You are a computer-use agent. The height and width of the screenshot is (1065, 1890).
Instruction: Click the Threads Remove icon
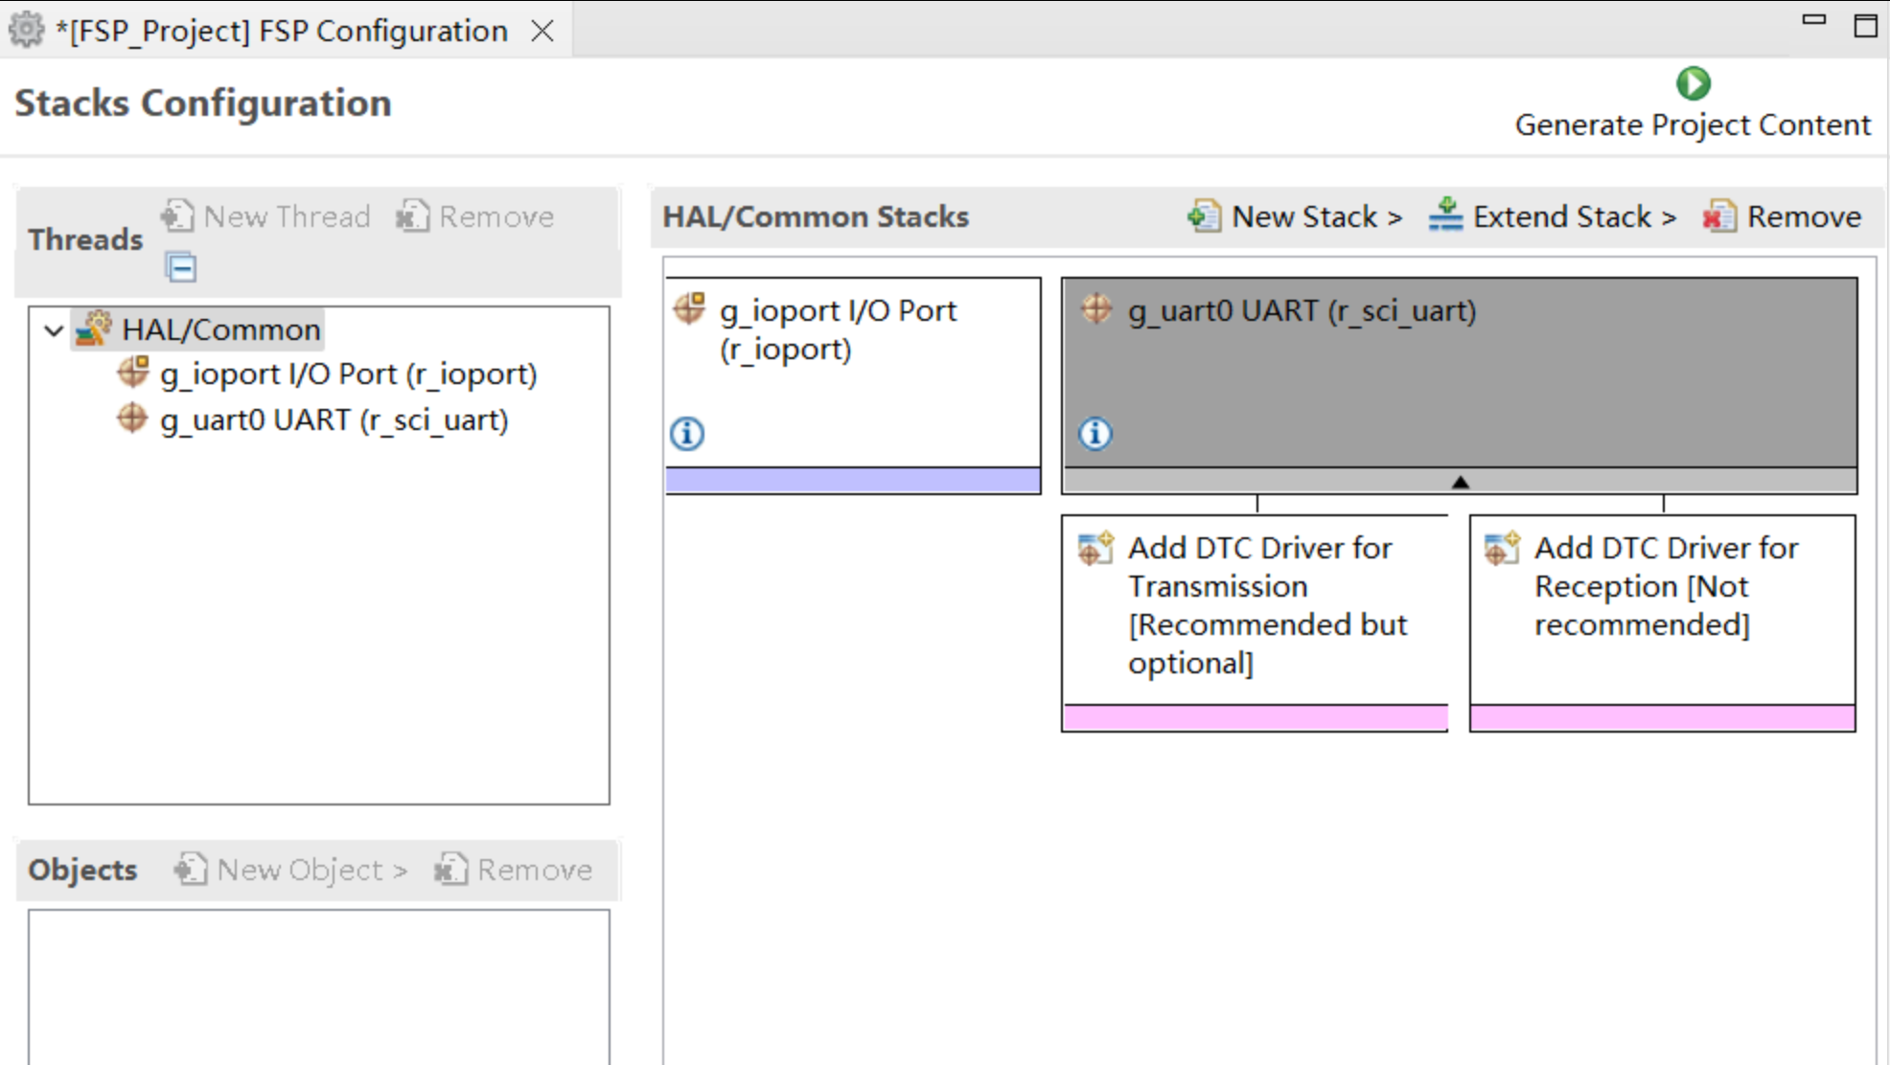tap(413, 216)
